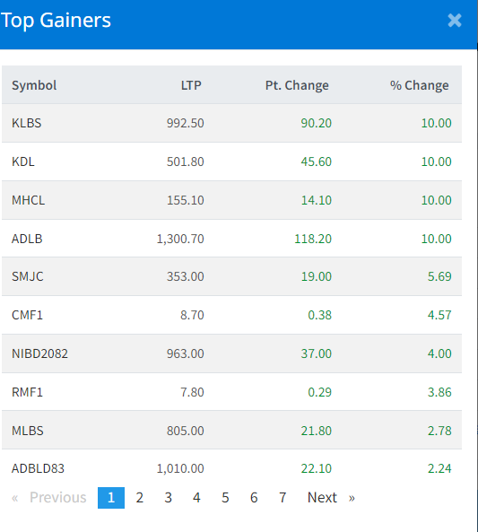
Task: Click the Next page link
Action: (331, 498)
